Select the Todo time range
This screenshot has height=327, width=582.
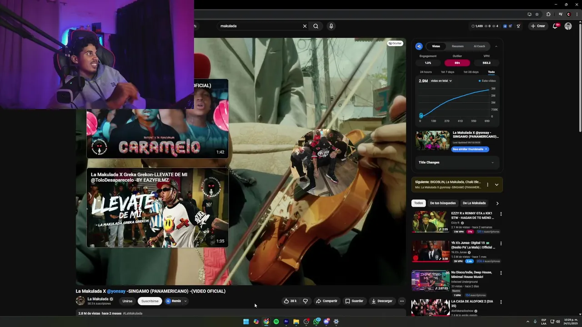(x=491, y=72)
